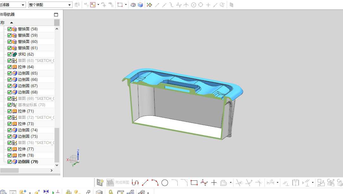Image resolution: width=343 pixels, height=194 pixels.
Task: Open the rapid dimension dropdown arrow
Action: coord(277,183)
